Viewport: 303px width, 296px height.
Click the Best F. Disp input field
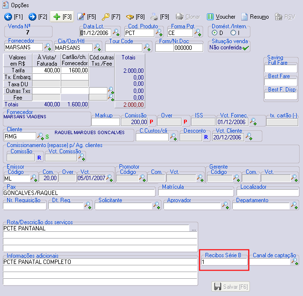tap(281, 96)
